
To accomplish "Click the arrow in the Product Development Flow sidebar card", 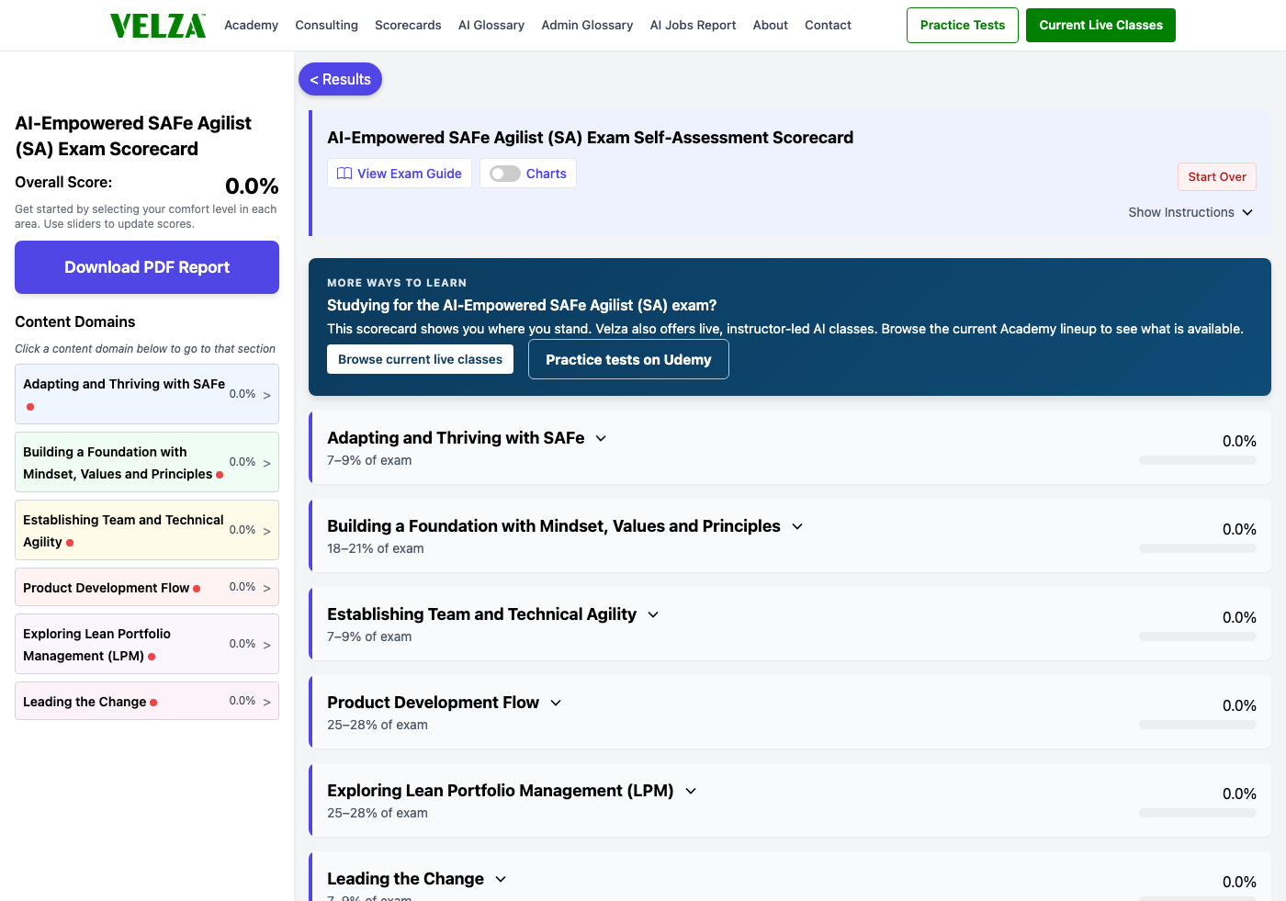I will [x=267, y=588].
